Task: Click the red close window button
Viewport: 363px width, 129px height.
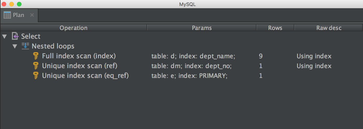Action: [4, 4]
